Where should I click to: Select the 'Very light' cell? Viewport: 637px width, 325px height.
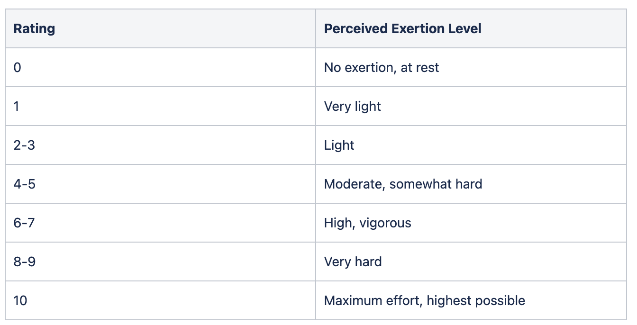point(471,106)
